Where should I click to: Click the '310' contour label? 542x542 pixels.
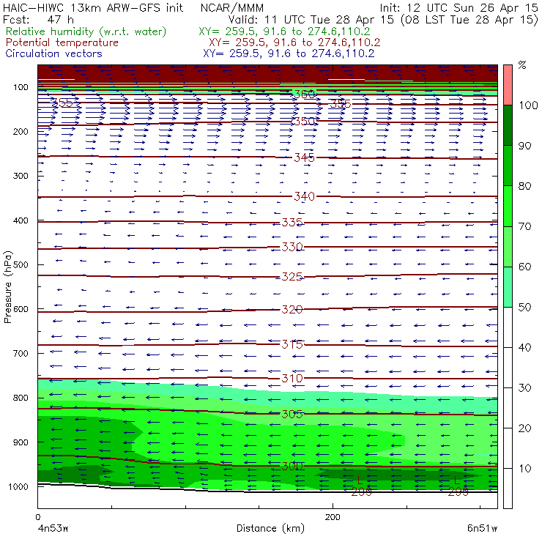pos(292,378)
